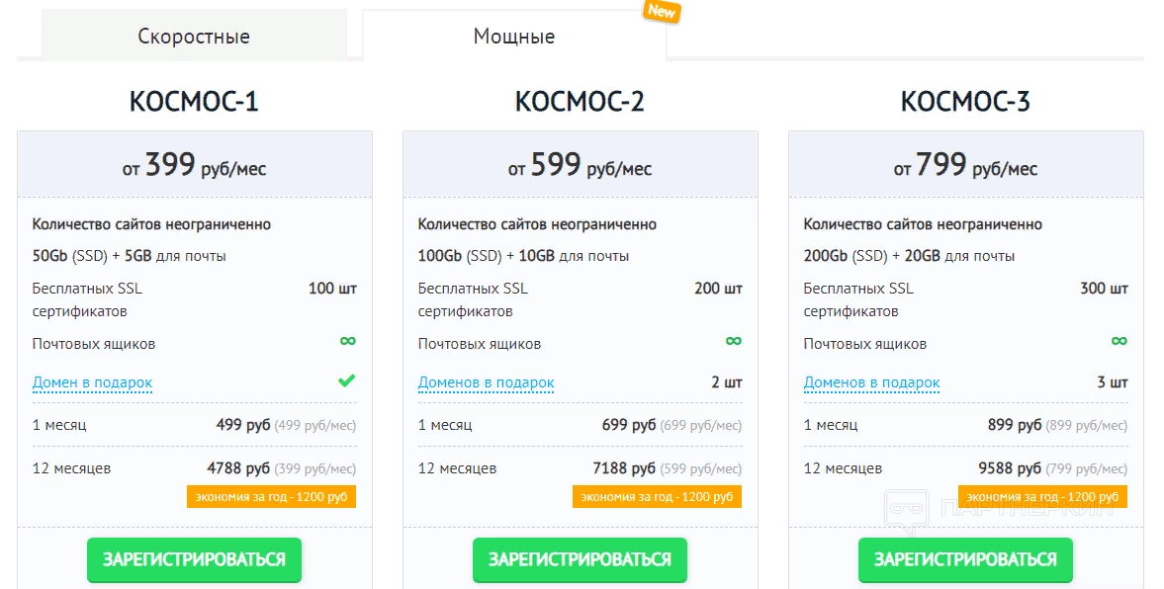Click green checkmark for КОСМОС-1 domain gift

tap(346, 380)
